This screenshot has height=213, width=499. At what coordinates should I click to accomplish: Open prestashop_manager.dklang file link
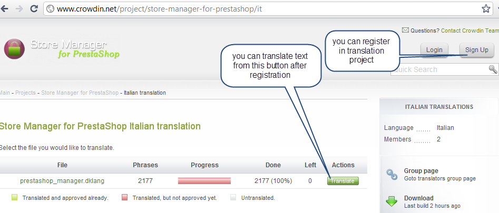62,181
